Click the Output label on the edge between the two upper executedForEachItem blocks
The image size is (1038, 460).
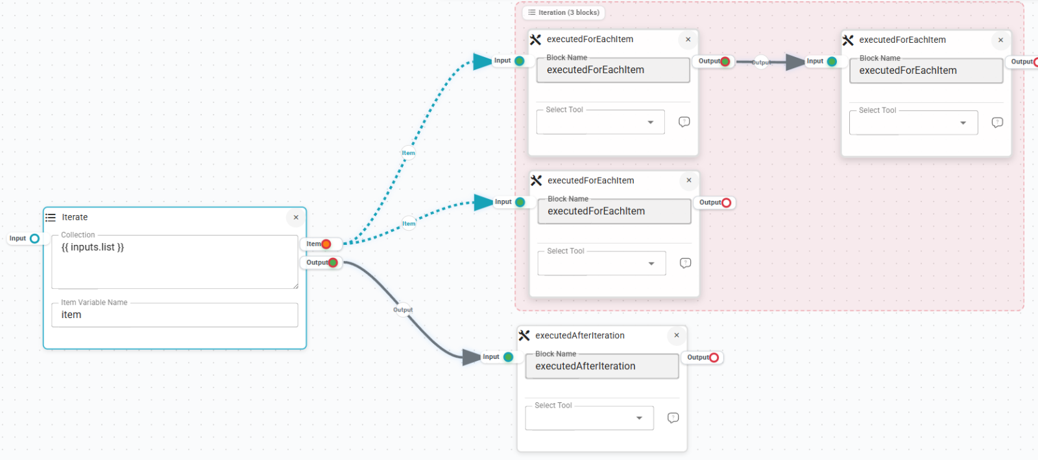pos(760,62)
